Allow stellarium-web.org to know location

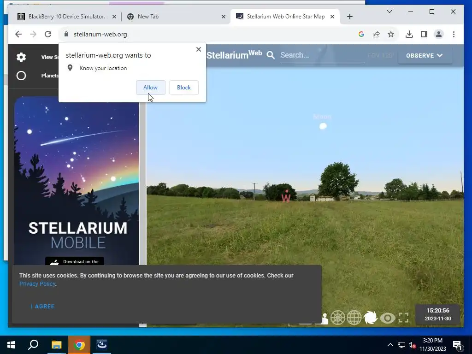[151, 88]
